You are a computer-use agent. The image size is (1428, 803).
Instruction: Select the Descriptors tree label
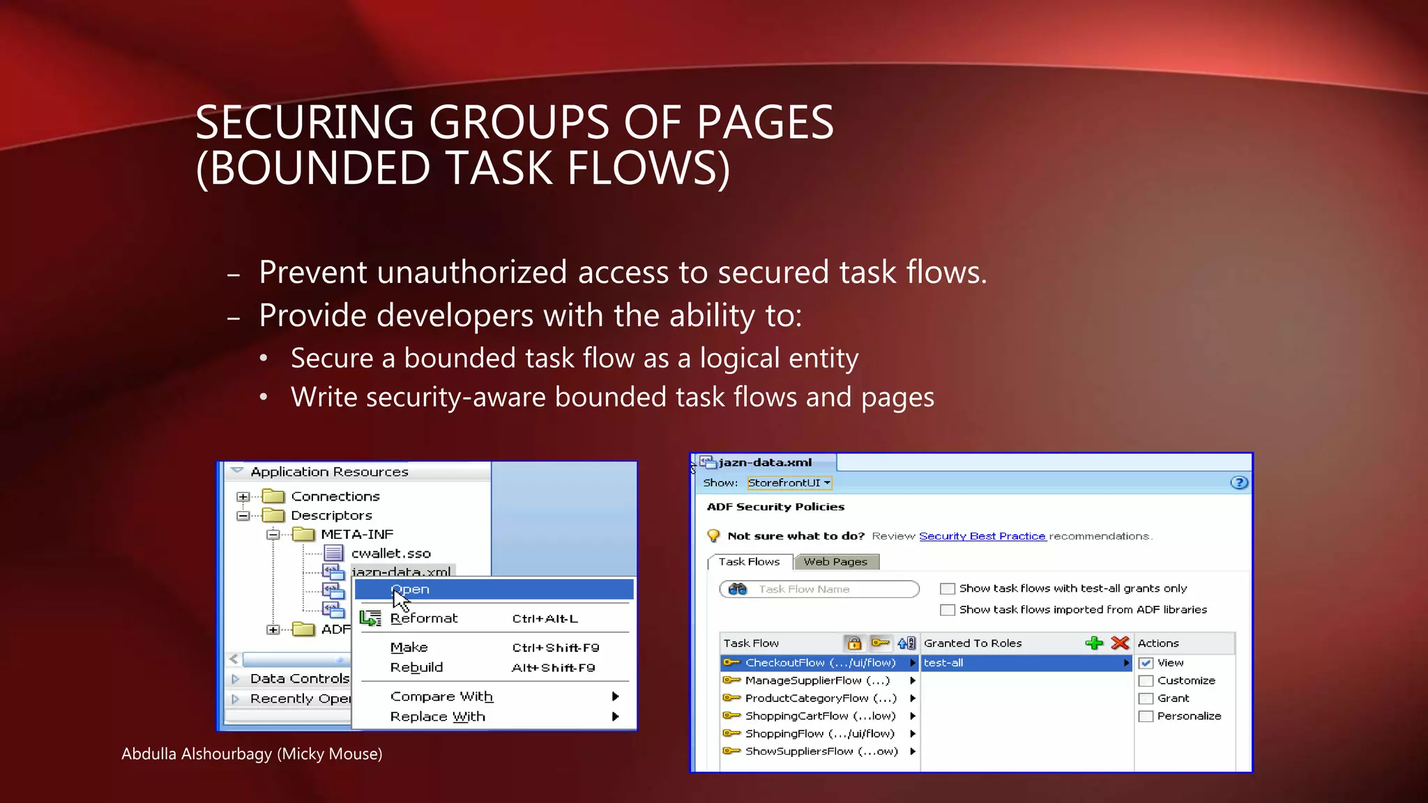[331, 515]
